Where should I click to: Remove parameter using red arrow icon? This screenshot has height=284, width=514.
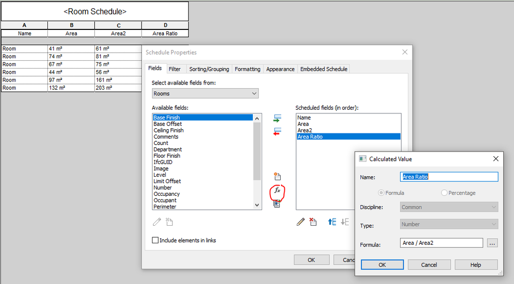[277, 132]
